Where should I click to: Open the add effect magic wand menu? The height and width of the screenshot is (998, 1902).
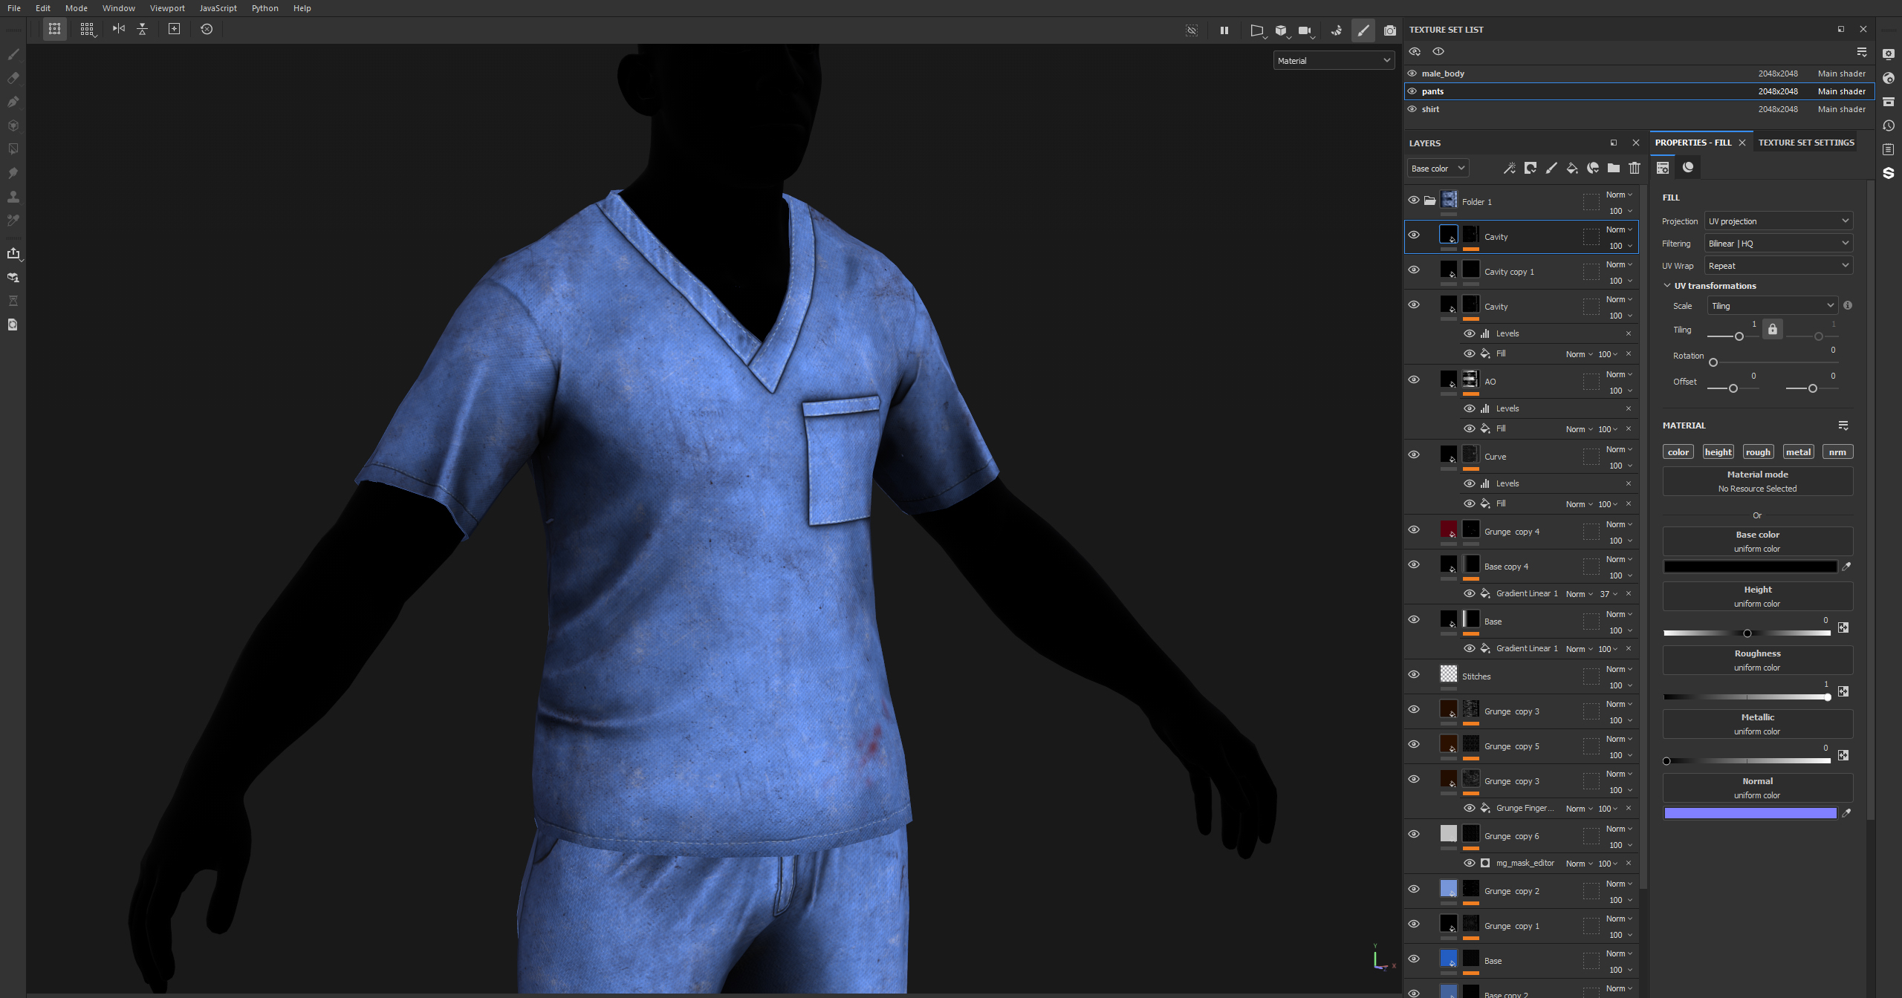[x=1509, y=169]
